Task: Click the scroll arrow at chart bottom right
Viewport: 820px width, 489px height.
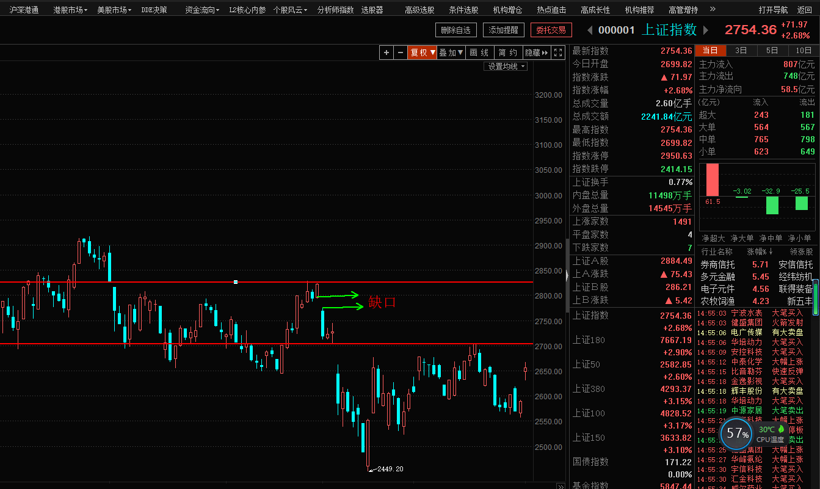Action: click(x=561, y=486)
